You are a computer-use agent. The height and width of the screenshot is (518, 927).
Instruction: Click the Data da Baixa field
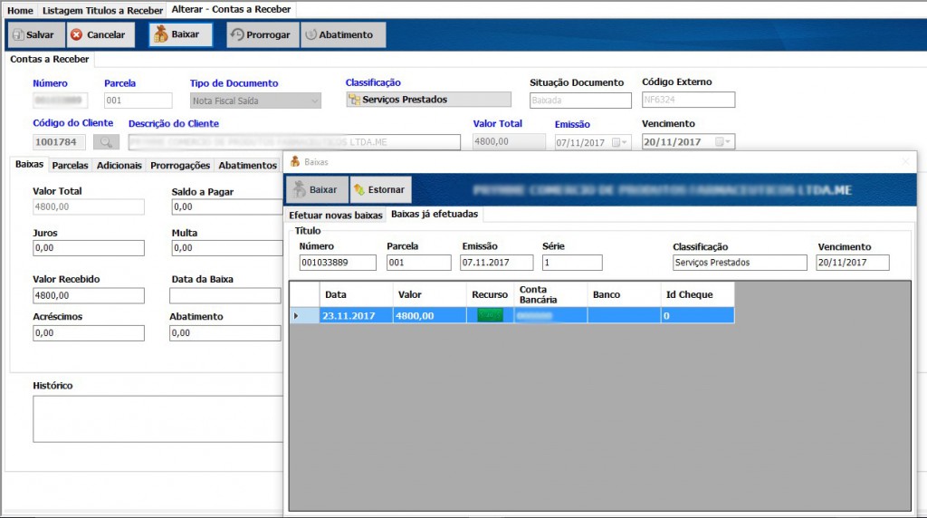tap(225, 296)
